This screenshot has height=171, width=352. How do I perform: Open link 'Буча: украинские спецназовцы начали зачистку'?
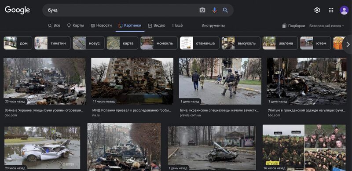[x=219, y=110]
